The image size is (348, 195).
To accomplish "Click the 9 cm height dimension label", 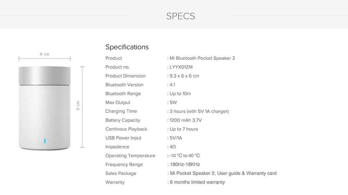I will [78, 106].
